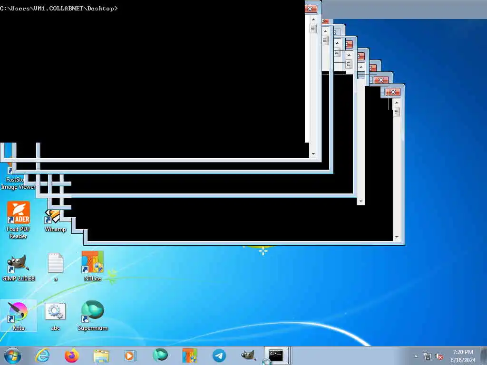Close the second-to-last cascaded Command Prompt window

381,80
